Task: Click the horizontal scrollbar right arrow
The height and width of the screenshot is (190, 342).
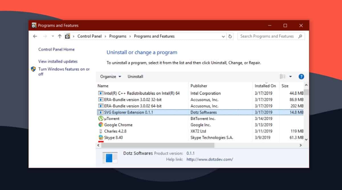Action: [x=301, y=145]
